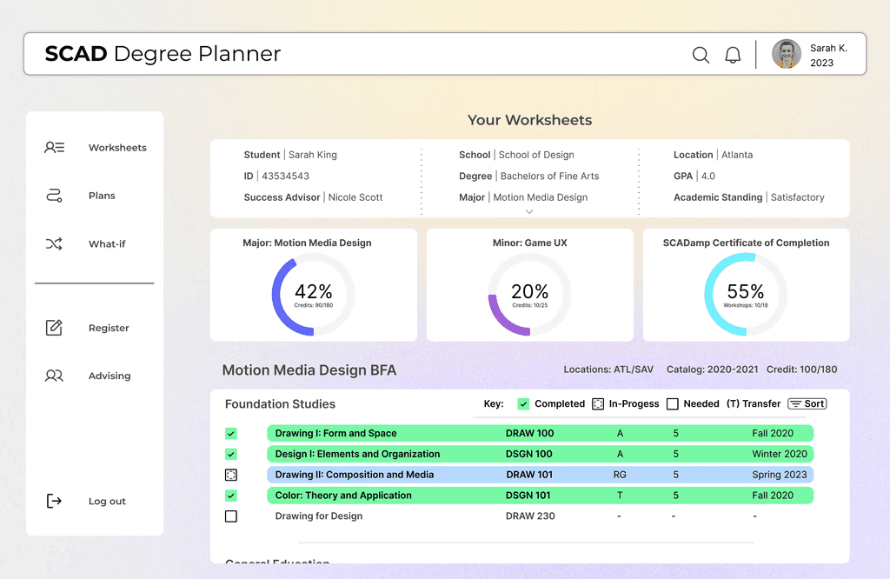890x579 pixels.
Task: Click the search magnifier icon
Action: (701, 55)
